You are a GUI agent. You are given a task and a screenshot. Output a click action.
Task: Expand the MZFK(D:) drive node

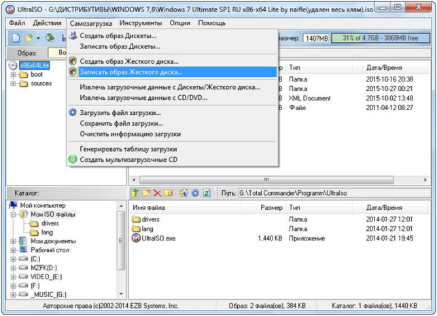[x=13, y=268]
